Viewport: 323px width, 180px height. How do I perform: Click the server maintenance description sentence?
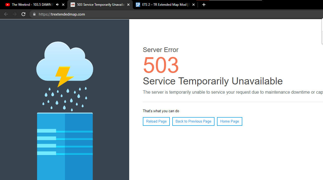tap(233, 92)
